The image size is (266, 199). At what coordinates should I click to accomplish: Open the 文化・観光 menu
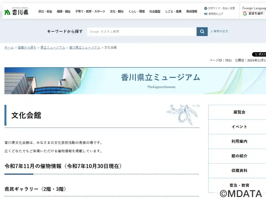(117, 11)
